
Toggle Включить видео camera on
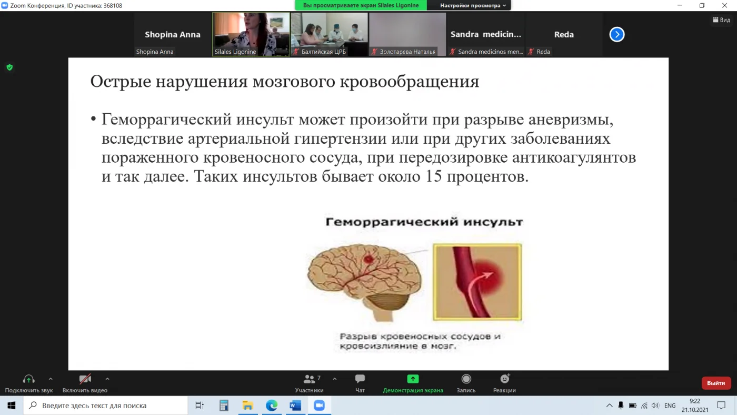(85, 383)
